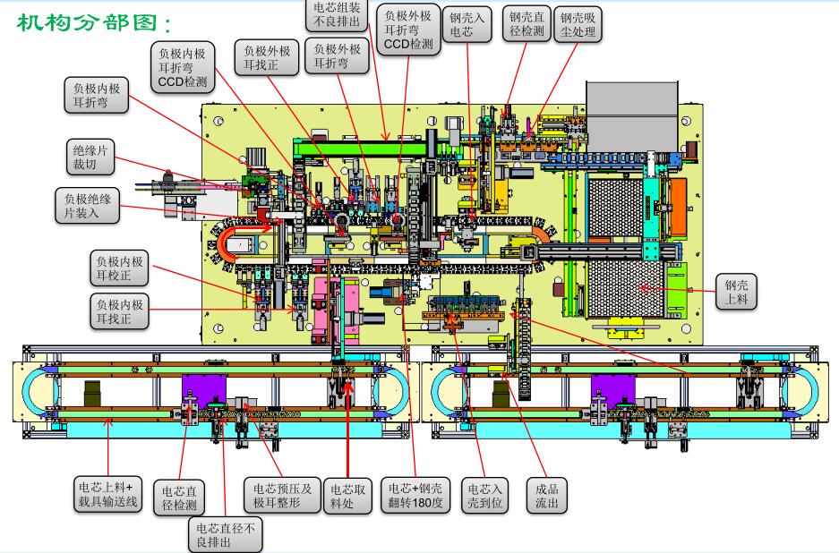Image resolution: width=839 pixels, height=553 pixels.
Task: Click the 电芯上料+载具输送线 callout
Action: (x=108, y=493)
